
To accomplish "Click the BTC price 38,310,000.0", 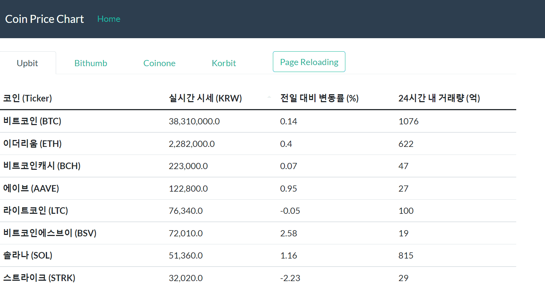I will (194, 121).
